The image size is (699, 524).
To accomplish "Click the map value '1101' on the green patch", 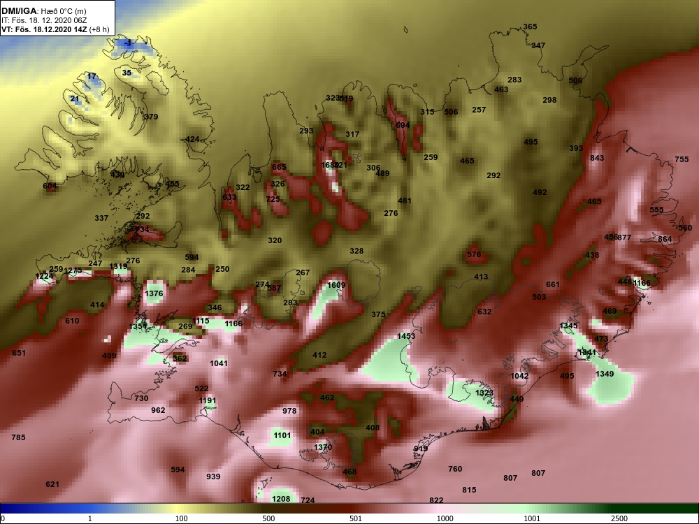I will point(282,435).
